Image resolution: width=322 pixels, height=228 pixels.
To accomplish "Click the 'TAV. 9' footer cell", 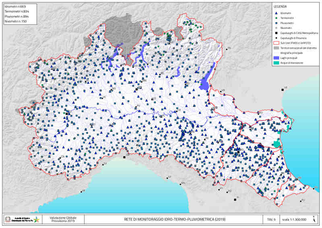I will coord(271,220).
